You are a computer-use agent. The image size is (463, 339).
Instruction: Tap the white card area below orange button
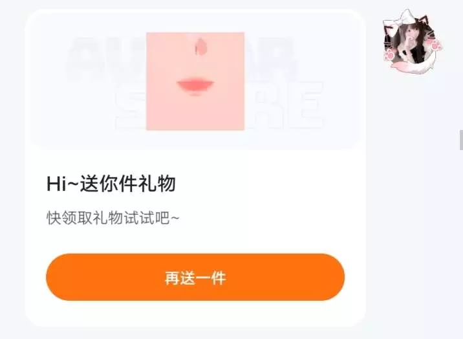click(195, 314)
